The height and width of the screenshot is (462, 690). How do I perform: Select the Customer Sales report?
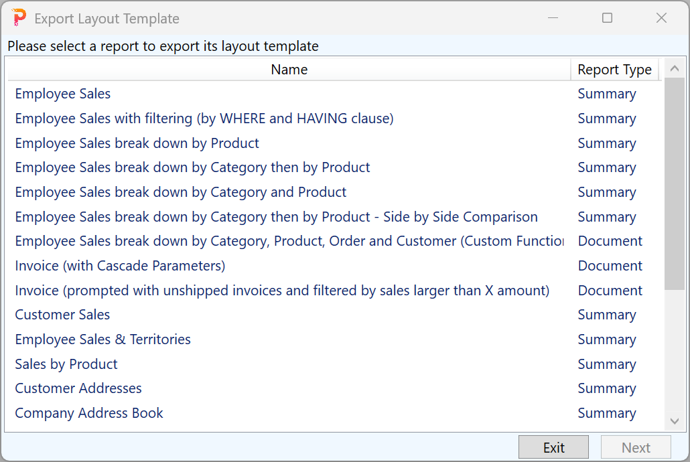tap(62, 315)
